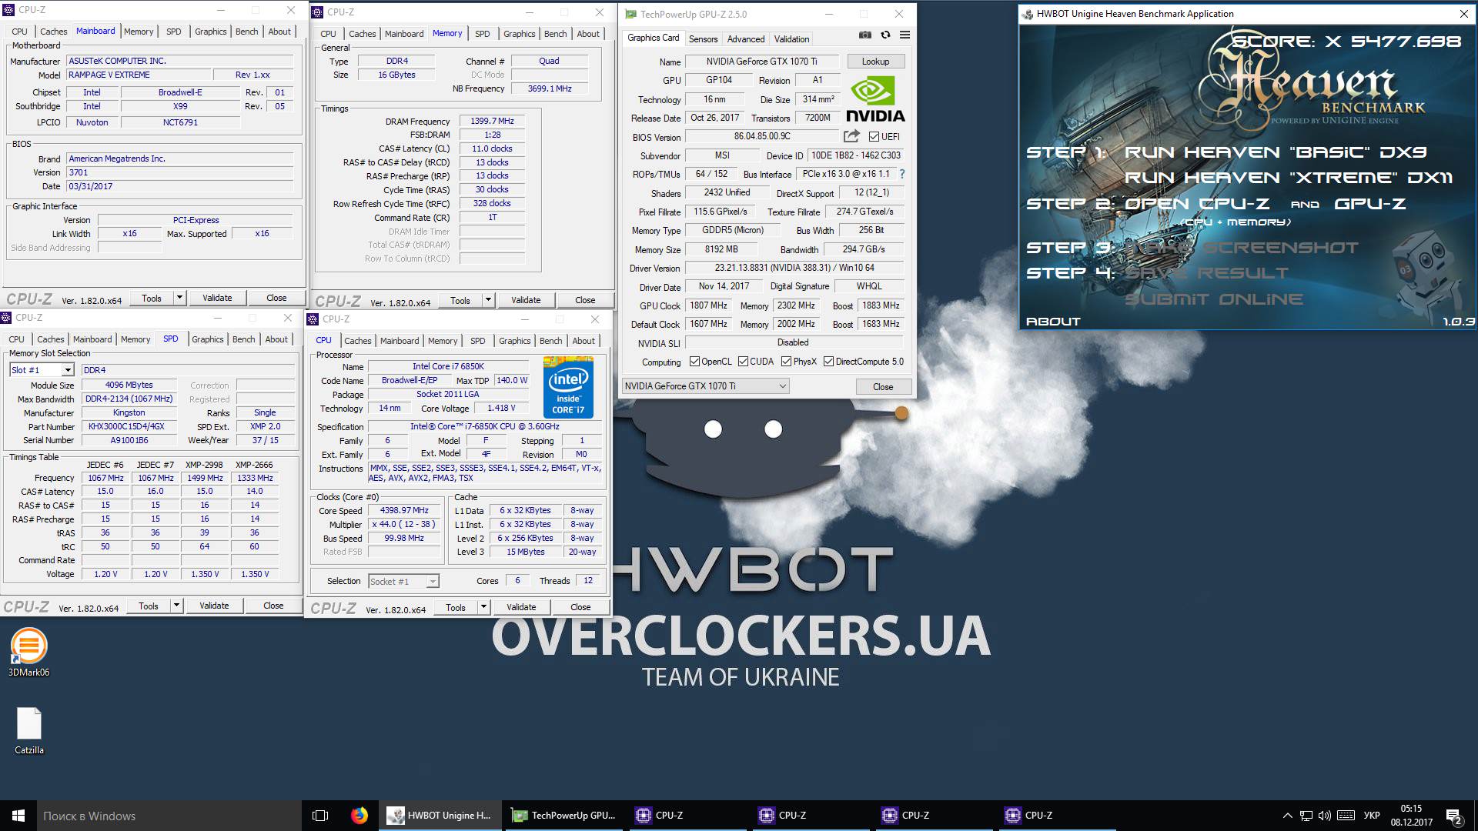Click the volume tray icon
This screenshot has height=831, width=1478.
click(1325, 816)
